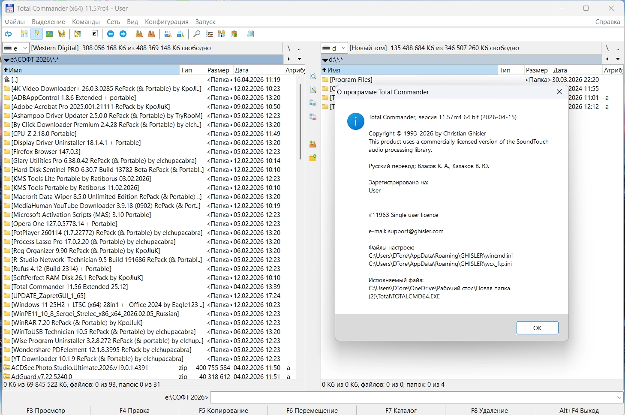Open the Конфигурация menu
625x415 pixels.
point(166,21)
